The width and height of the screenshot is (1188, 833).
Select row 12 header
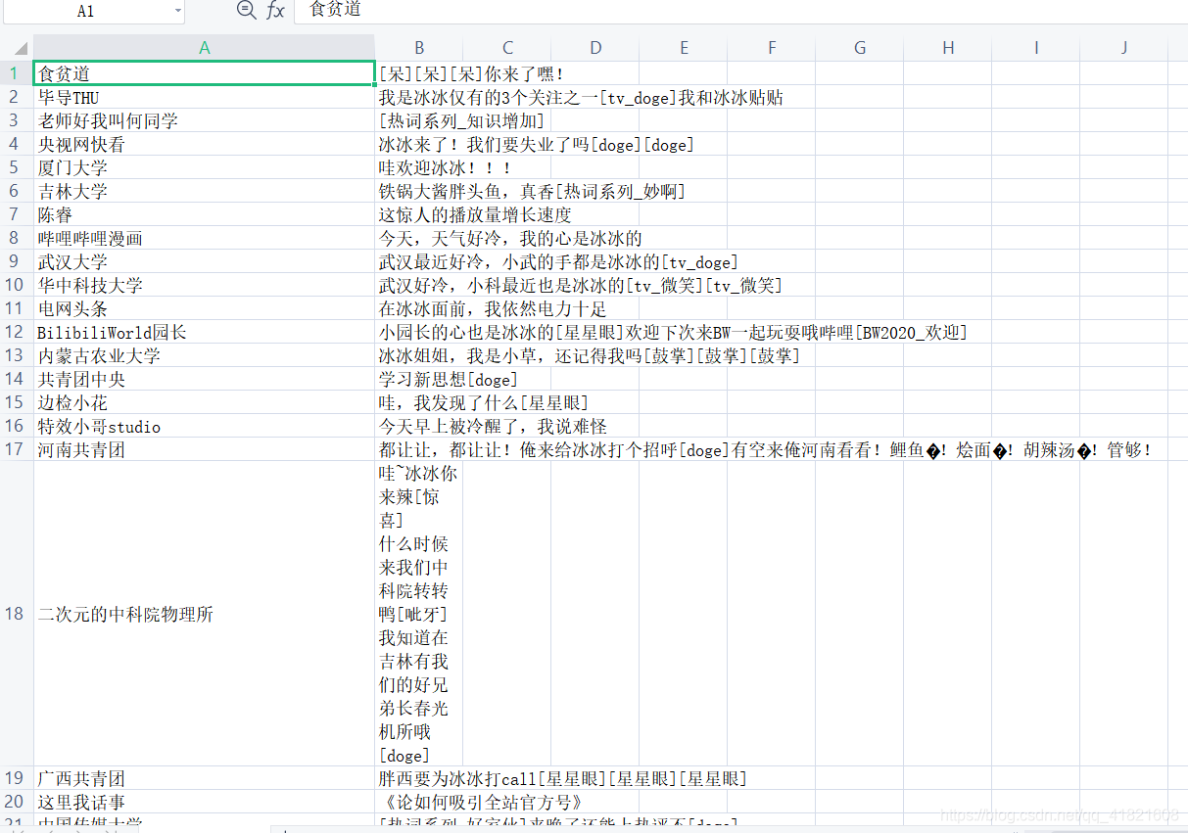pyautogui.click(x=17, y=332)
